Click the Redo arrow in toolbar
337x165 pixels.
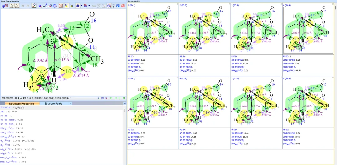28,6
